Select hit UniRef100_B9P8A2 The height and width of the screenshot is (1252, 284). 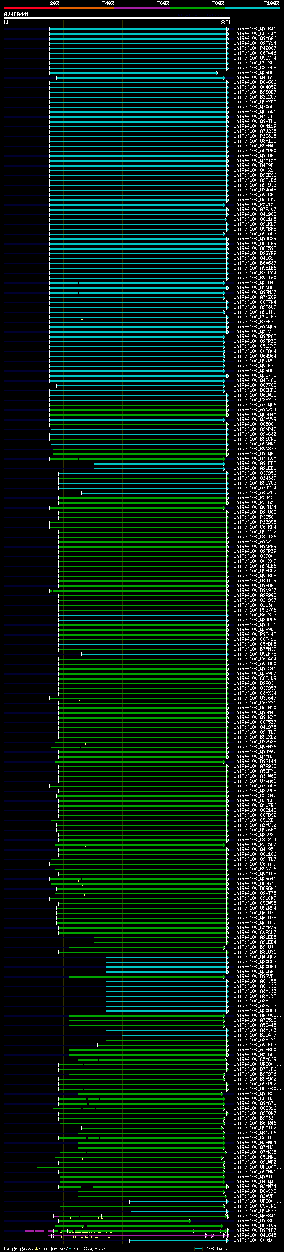point(254,586)
